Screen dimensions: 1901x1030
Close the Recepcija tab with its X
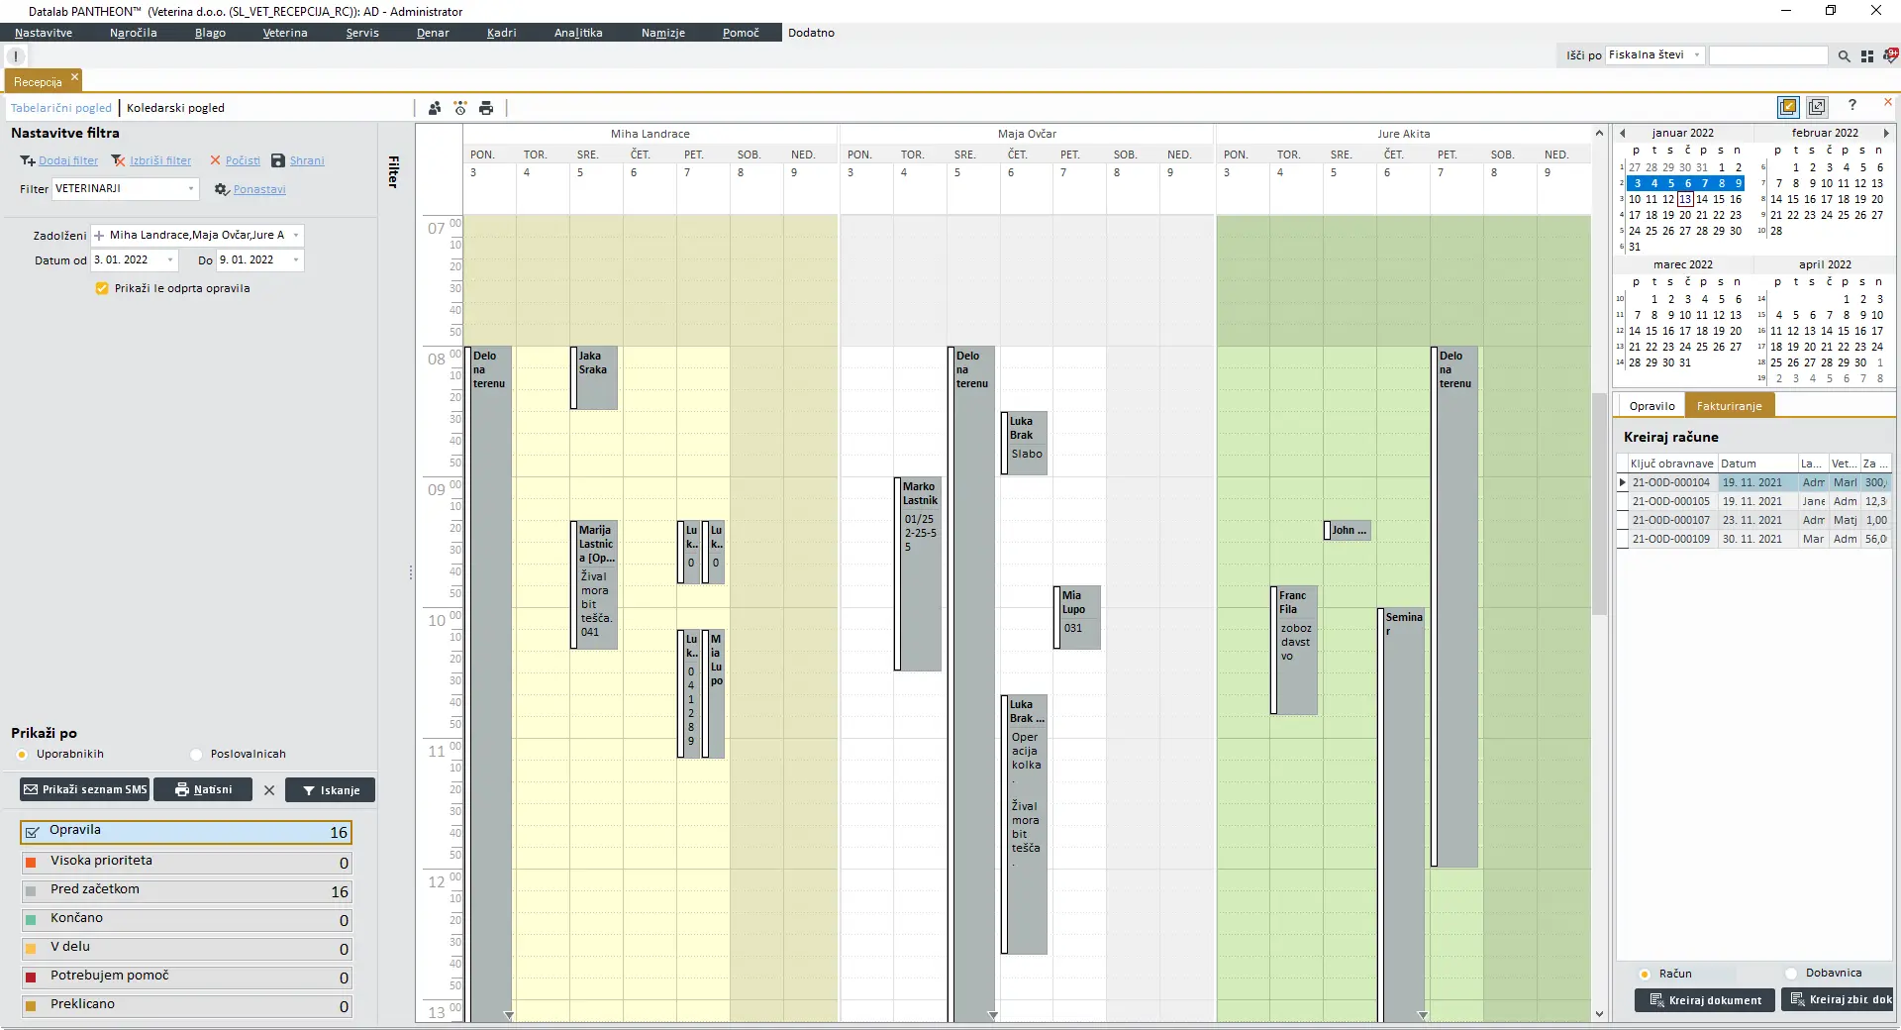[x=74, y=76]
